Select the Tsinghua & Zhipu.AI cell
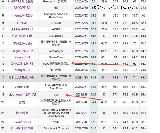Screen dimensions: 160x133 (56, 128)
